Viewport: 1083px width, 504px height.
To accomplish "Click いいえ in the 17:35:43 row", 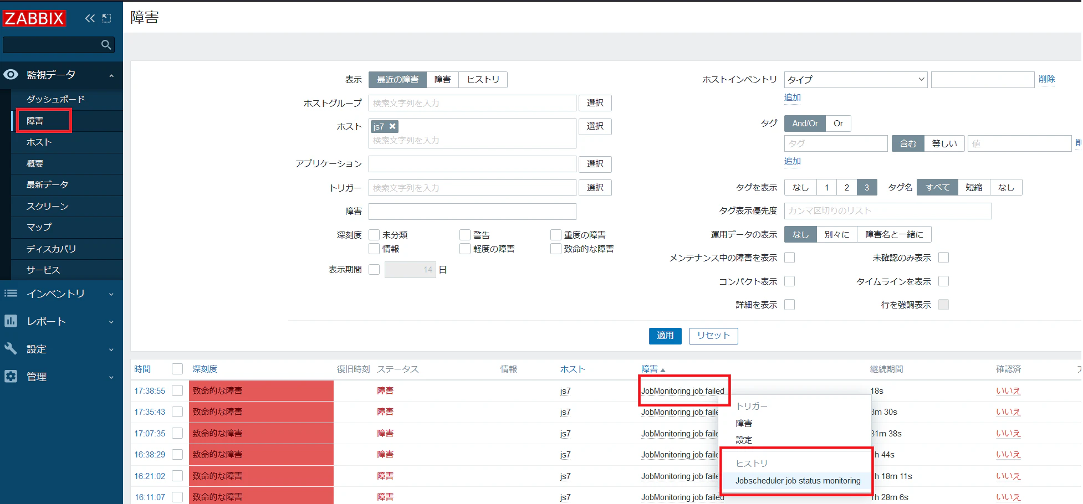I will (x=1008, y=412).
